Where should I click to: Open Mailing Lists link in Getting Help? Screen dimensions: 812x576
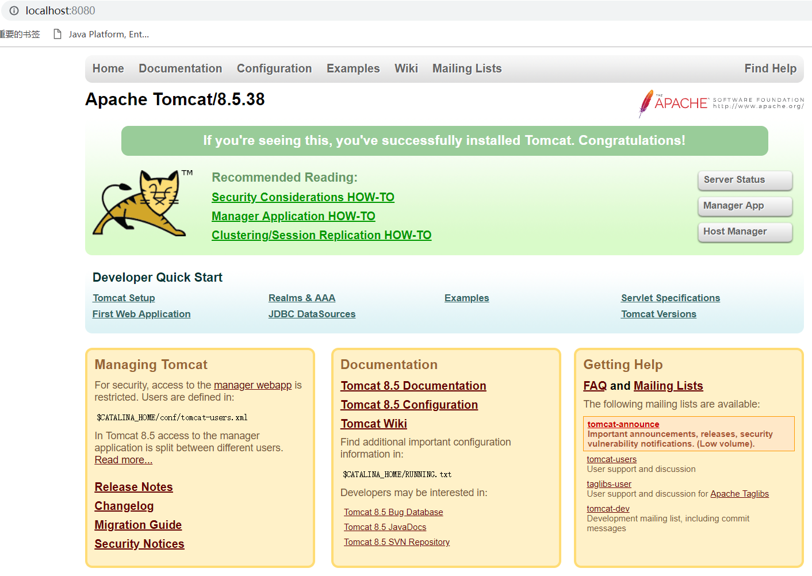pos(668,386)
